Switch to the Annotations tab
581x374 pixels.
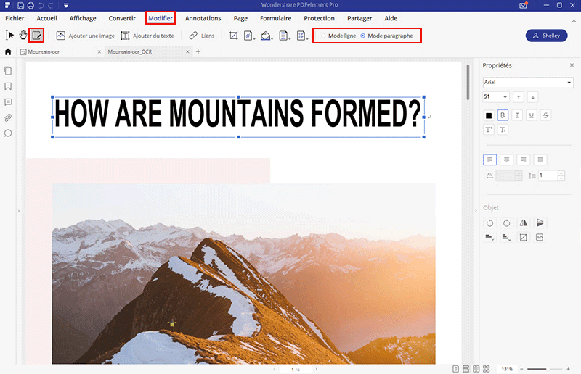203,18
